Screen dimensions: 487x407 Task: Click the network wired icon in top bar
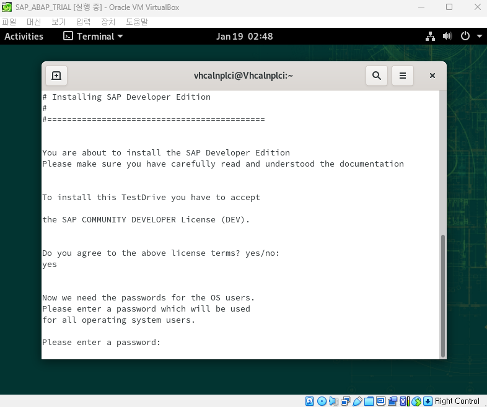(430, 37)
